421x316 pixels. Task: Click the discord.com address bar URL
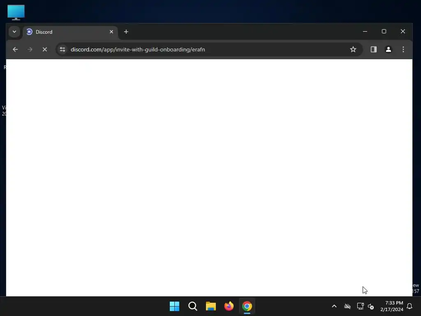(x=138, y=49)
